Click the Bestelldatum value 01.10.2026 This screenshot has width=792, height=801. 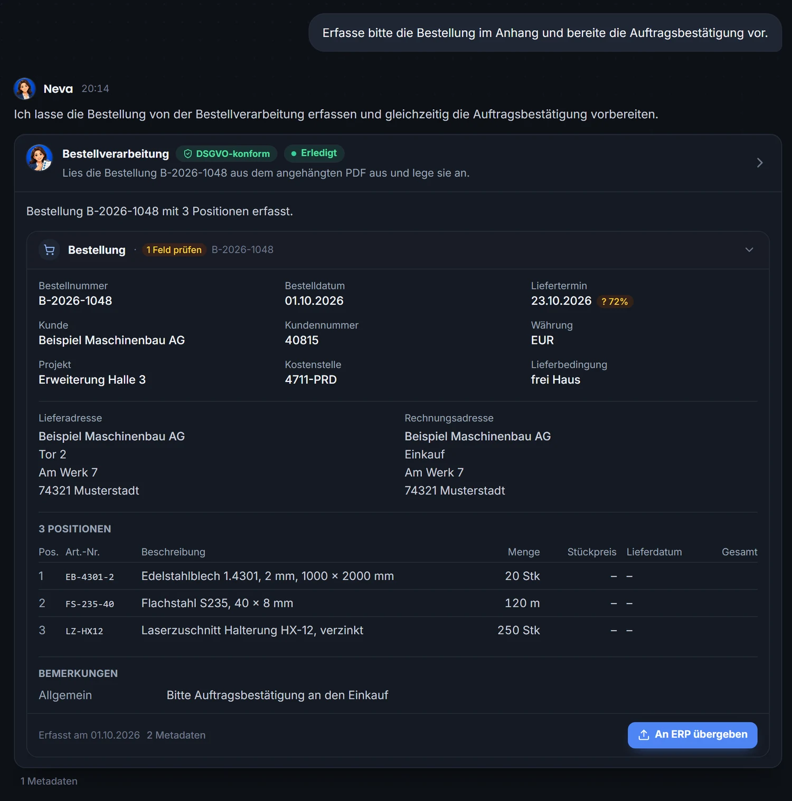[314, 301]
